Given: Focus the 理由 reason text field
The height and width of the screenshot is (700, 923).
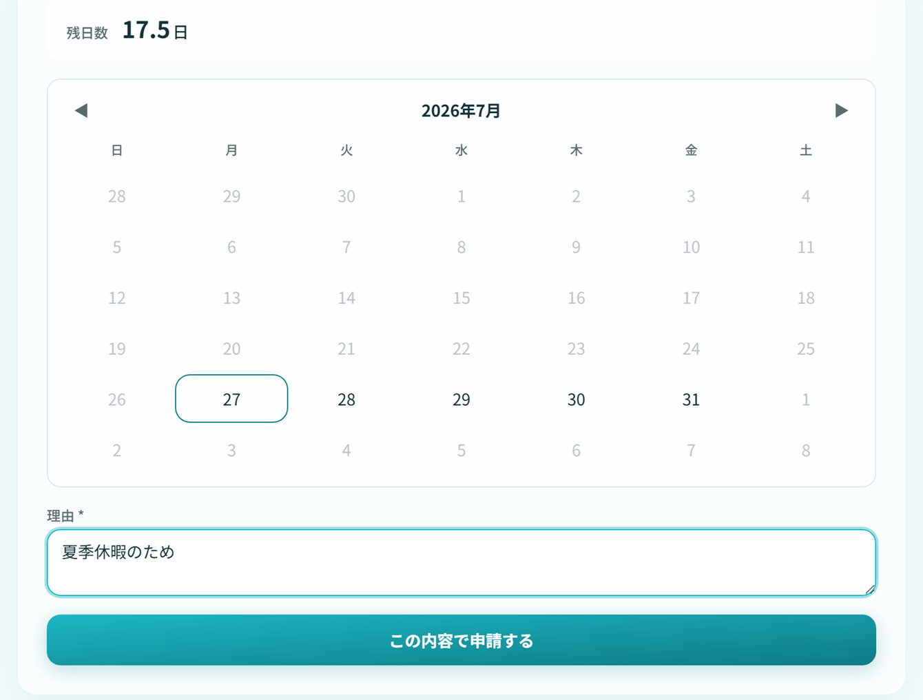Looking at the screenshot, I should [x=461, y=562].
